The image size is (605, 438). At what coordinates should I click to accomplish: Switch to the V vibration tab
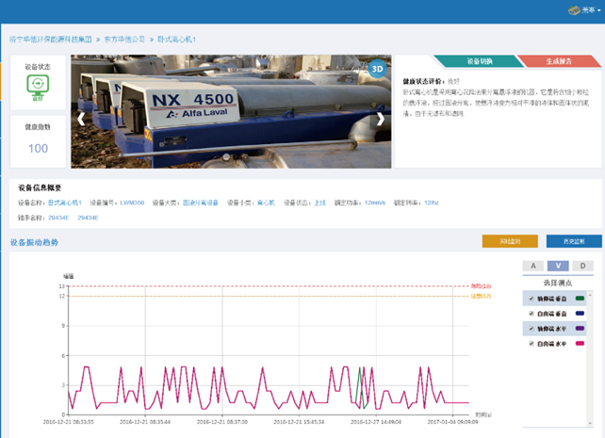tap(559, 266)
